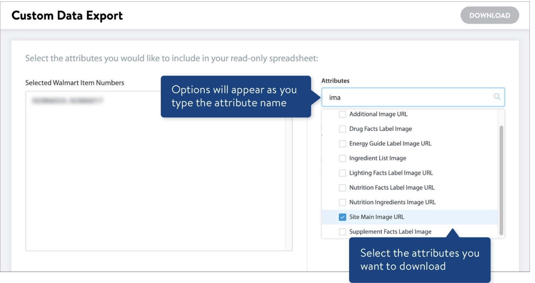
Task: Select the Nutrition Facts Label Image URL checkbox
Action: tap(342, 187)
